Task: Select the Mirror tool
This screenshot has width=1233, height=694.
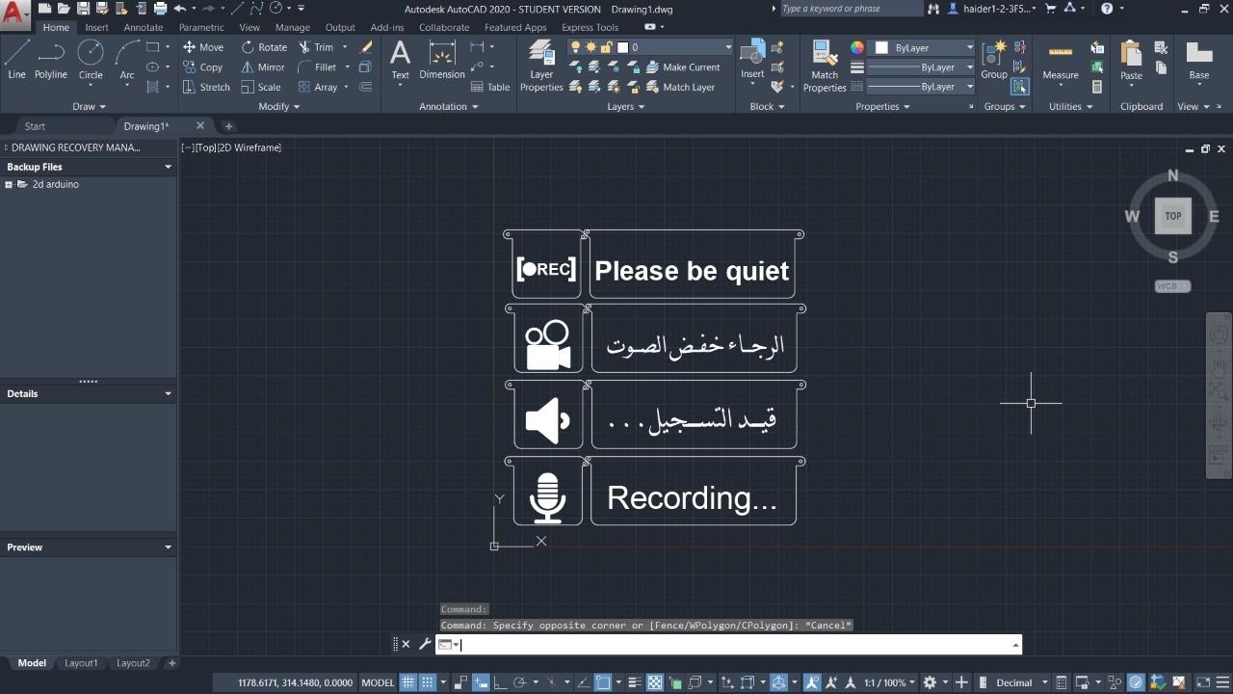Action: [x=263, y=67]
